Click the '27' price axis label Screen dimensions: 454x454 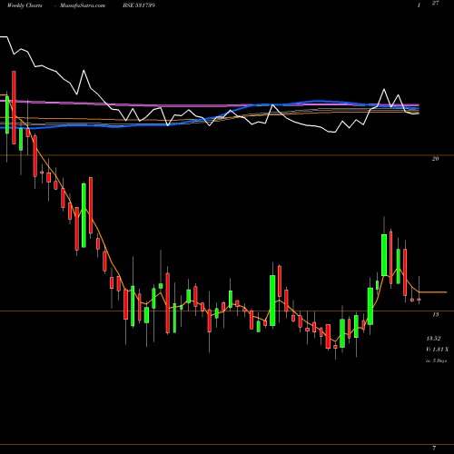(x=435, y=4)
